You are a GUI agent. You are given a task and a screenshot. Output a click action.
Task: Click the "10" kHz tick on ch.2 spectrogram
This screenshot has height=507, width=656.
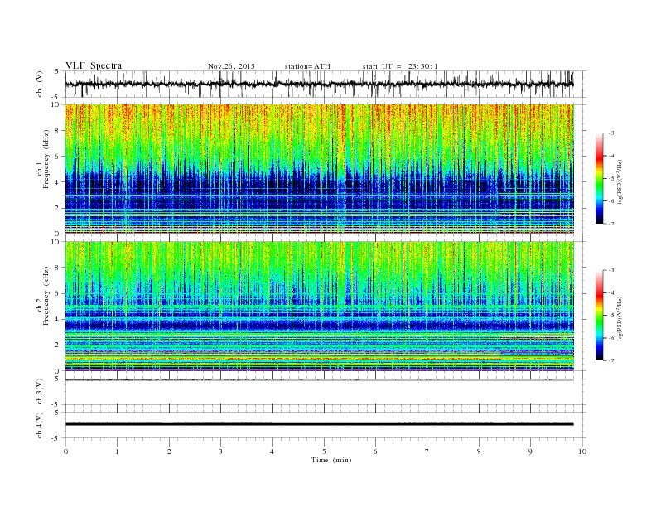pos(56,242)
